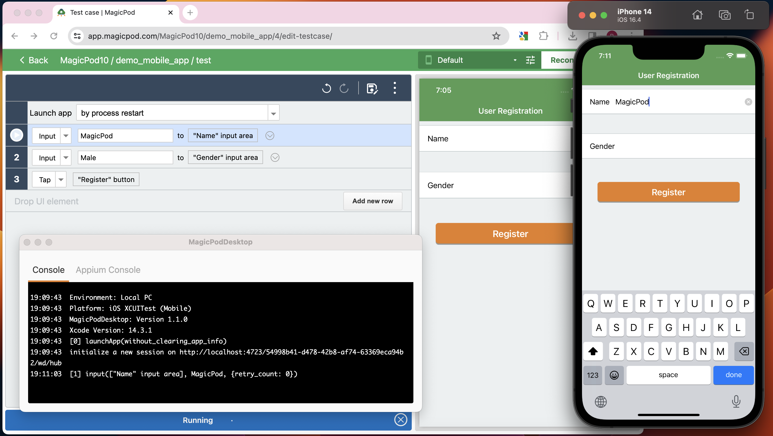The image size is (773, 436).
Task: Expand the Launch app method dropdown
Action: (x=273, y=113)
